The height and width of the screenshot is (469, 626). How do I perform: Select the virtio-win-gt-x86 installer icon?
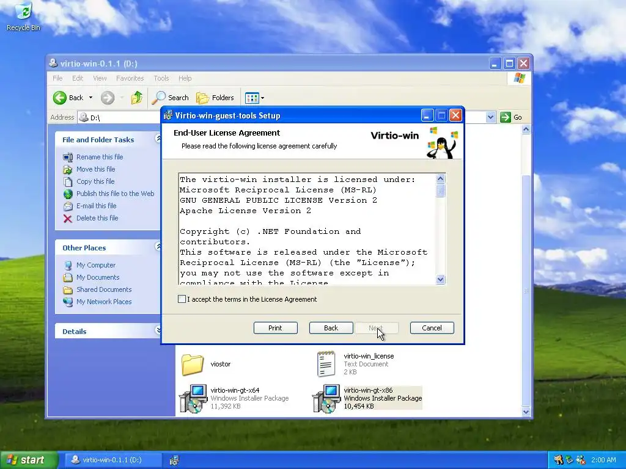coord(326,398)
